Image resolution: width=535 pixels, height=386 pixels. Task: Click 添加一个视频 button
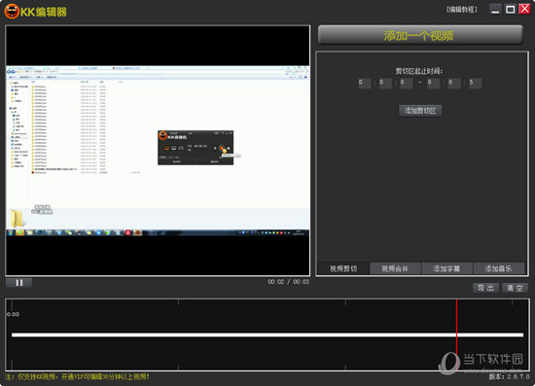pos(420,35)
